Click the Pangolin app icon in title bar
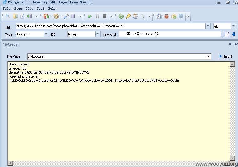 pos(5,2)
